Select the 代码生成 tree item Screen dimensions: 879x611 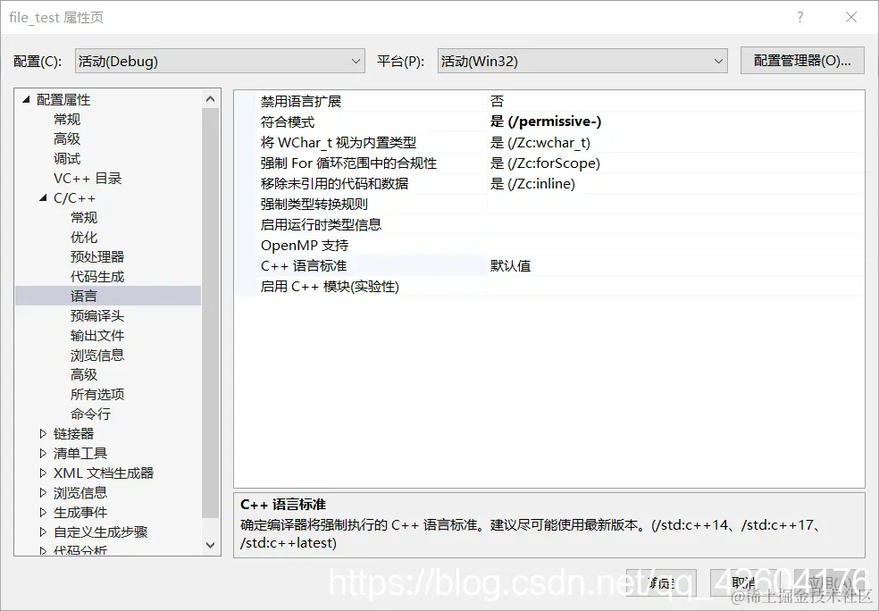click(x=97, y=276)
